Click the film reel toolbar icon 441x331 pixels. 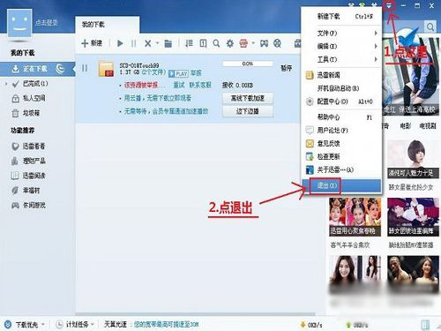[277, 43]
